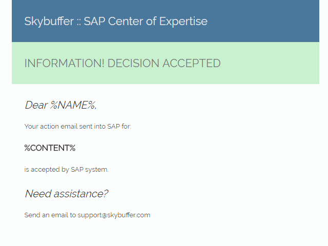Click the 'DECISION ACCEPTED' text
328x246 pixels.
[x=164, y=63]
